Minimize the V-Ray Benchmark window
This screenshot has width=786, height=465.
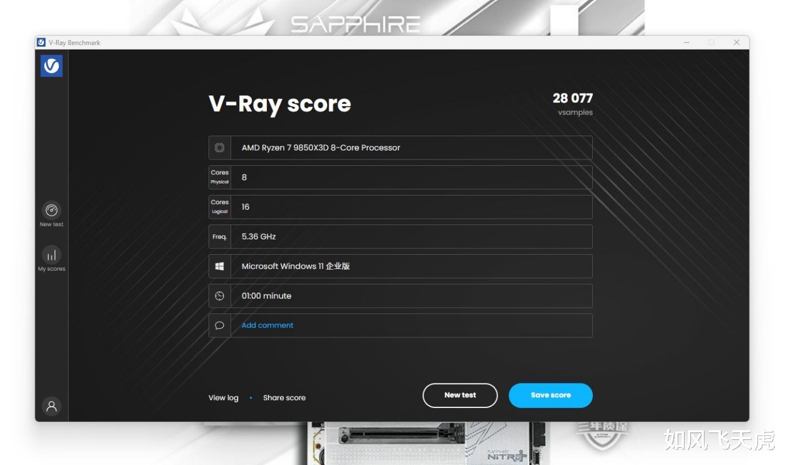click(686, 42)
